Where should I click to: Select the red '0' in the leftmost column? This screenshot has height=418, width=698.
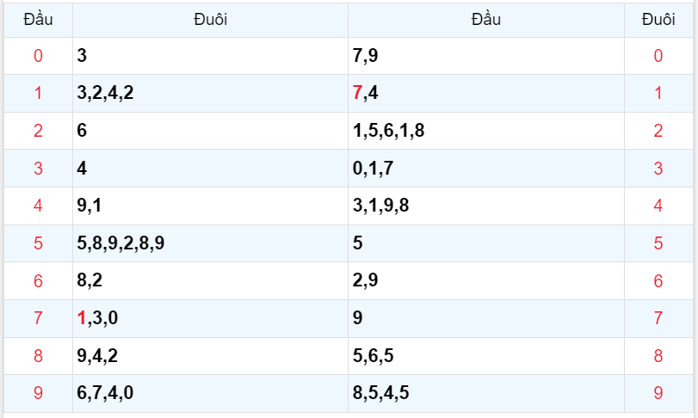tap(38, 57)
